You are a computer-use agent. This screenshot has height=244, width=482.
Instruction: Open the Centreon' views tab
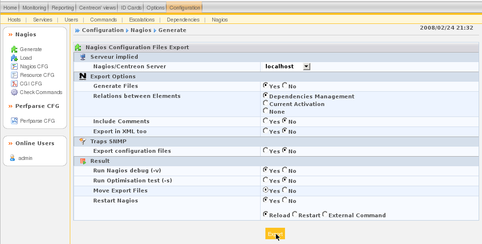[98, 8]
